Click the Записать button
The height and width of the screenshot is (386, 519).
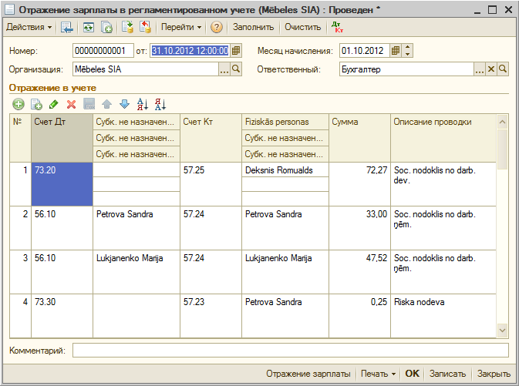447,374
